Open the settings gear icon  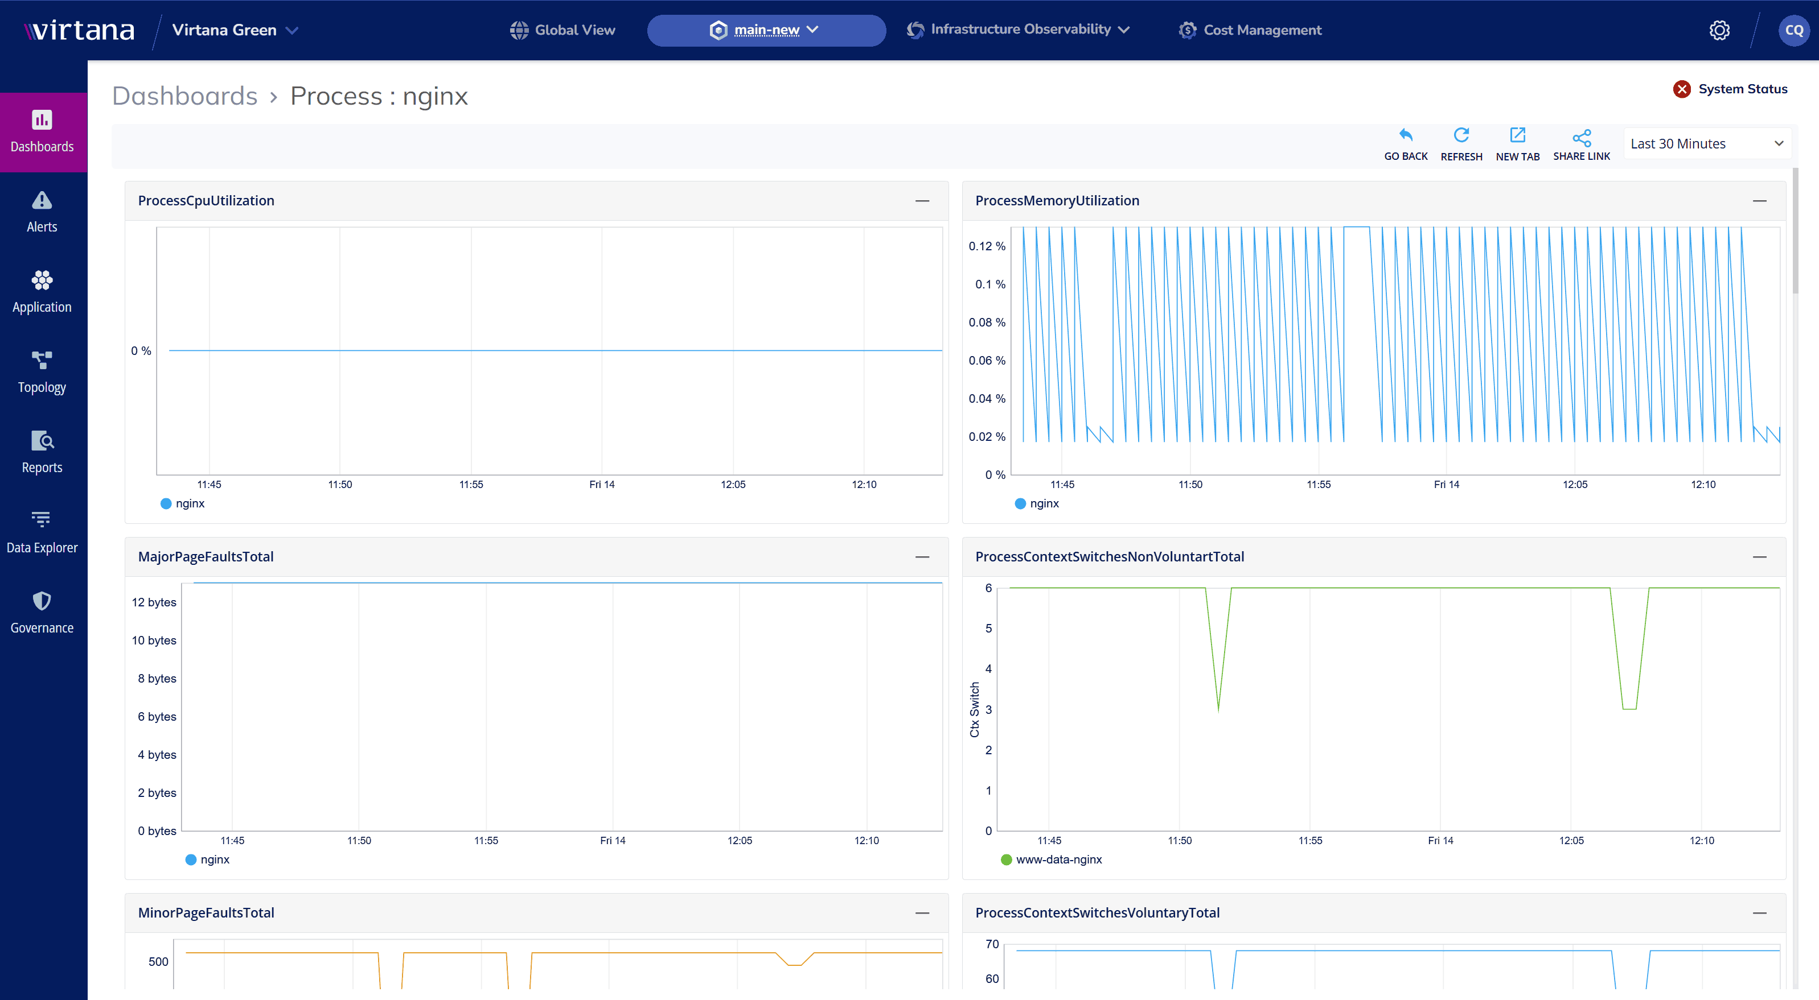[x=1719, y=30]
